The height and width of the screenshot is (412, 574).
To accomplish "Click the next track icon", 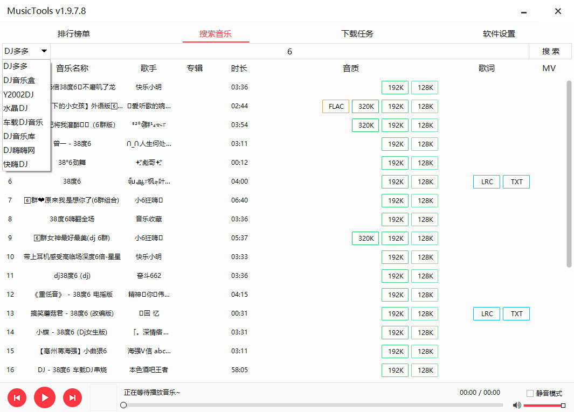I will point(72,397).
